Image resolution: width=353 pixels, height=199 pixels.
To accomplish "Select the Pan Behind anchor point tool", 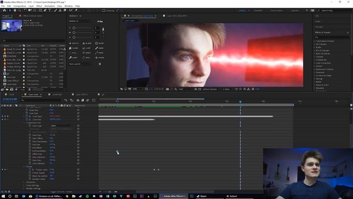I will click(x=35, y=11).
